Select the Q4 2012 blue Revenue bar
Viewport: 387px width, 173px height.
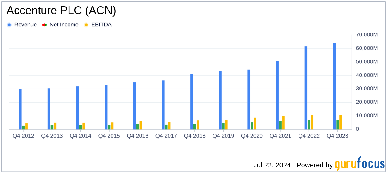[20, 109]
